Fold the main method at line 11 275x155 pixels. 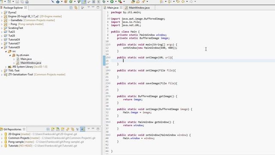click(x=110, y=45)
